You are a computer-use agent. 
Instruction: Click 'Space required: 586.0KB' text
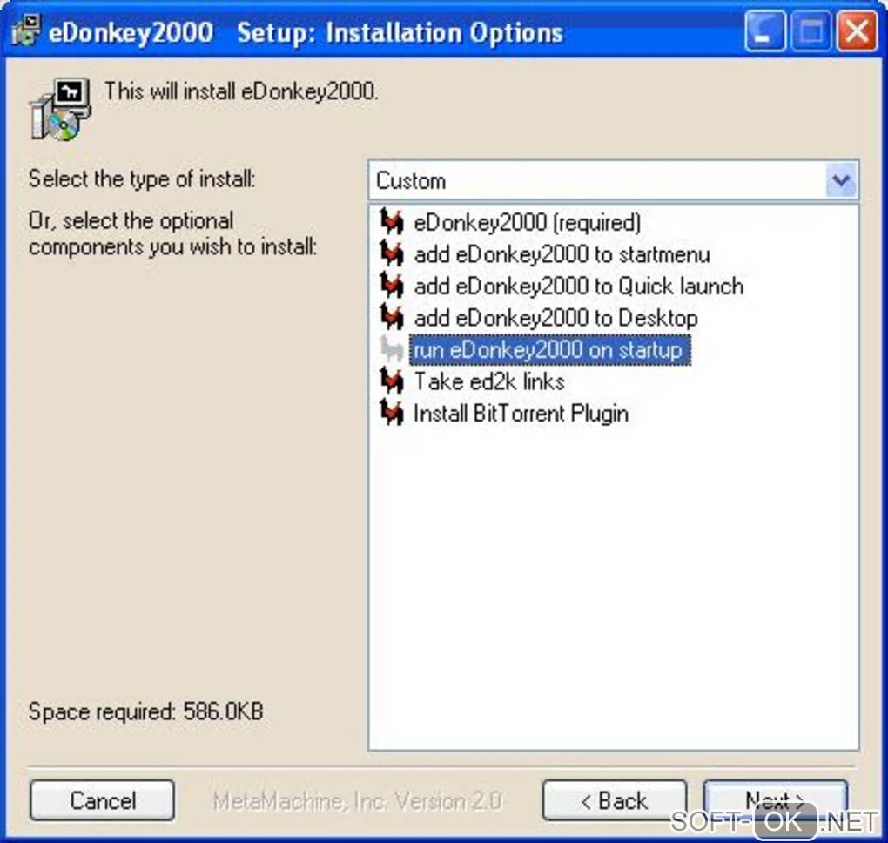click(146, 711)
